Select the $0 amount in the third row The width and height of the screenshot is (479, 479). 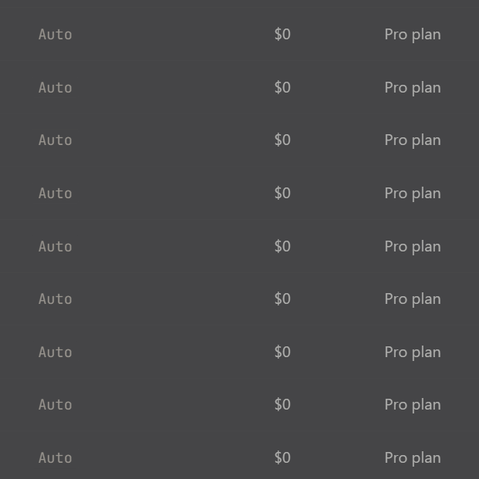point(282,140)
